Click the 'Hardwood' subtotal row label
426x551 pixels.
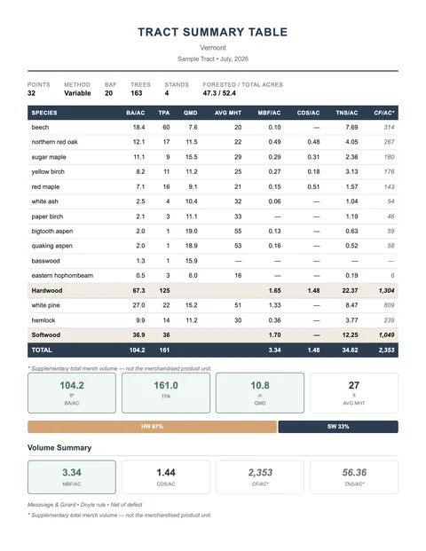[x=47, y=291]
